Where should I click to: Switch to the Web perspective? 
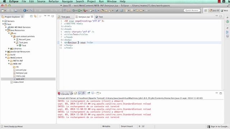[x=225, y=10]
